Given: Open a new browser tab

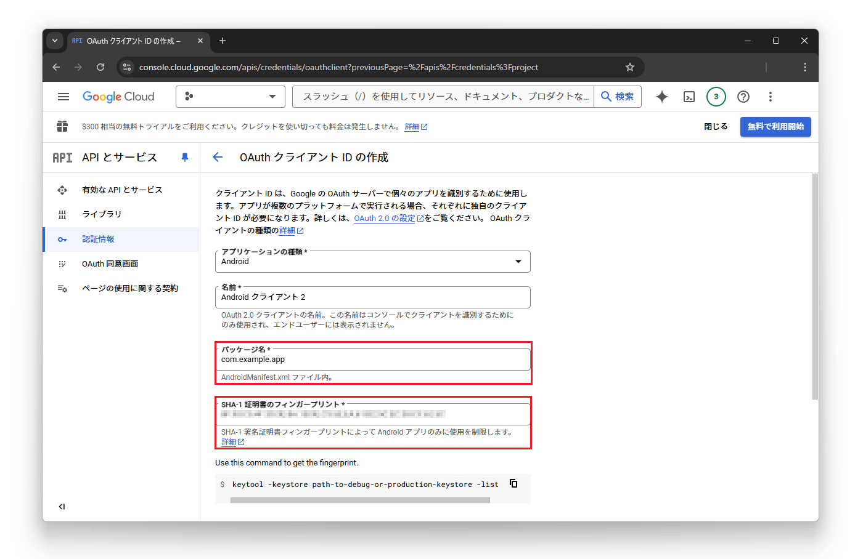Looking at the screenshot, I should click(223, 41).
